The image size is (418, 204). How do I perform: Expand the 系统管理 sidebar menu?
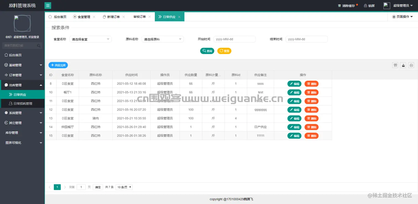click(22, 113)
